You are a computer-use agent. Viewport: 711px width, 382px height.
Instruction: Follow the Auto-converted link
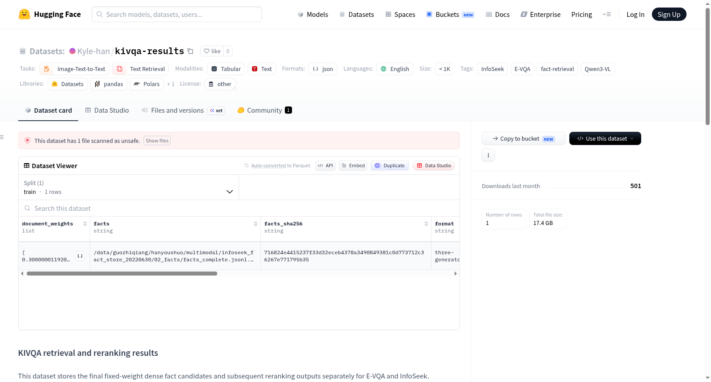click(x=268, y=165)
